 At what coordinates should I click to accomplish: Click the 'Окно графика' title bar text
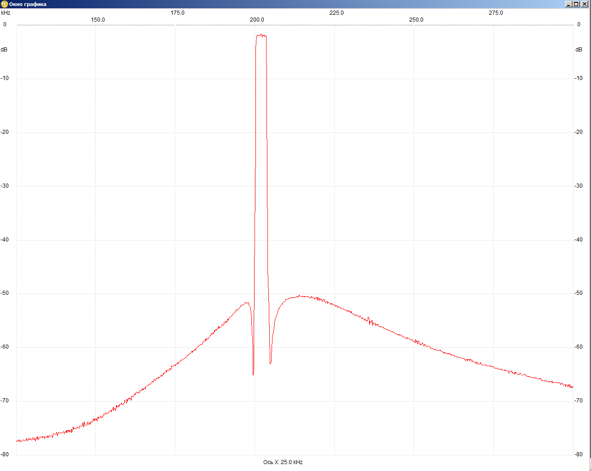(x=28, y=4)
